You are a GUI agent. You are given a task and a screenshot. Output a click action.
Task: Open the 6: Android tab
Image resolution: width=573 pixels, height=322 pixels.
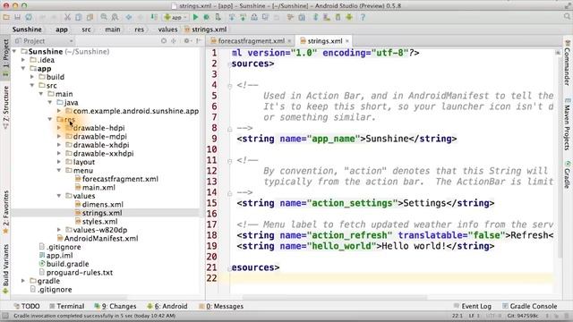point(167,306)
